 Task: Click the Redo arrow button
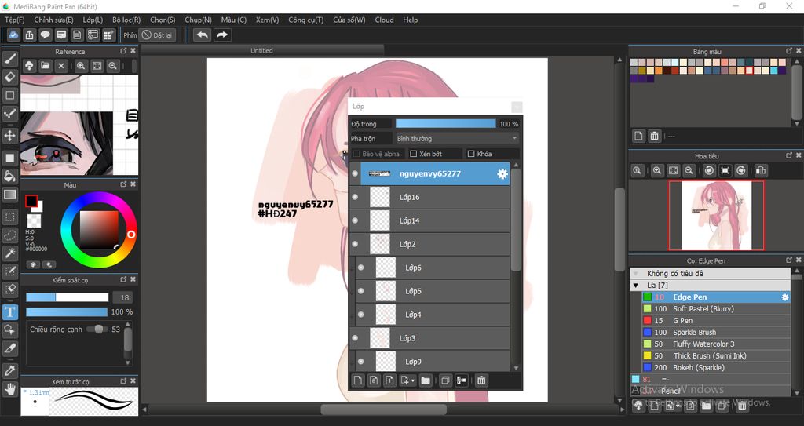pyautogui.click(x=222, y=35)
